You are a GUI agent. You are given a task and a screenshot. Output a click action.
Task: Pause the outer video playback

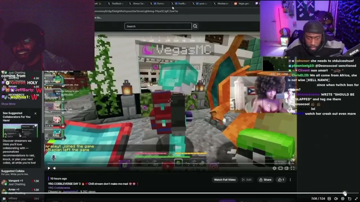(x=4, y=199)
